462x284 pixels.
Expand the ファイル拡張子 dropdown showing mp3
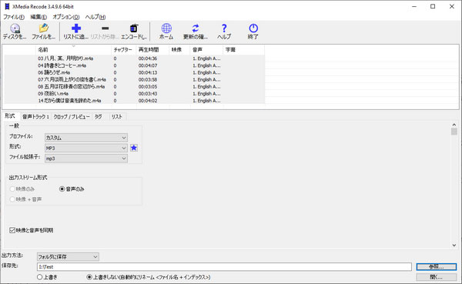coord(86,159)
